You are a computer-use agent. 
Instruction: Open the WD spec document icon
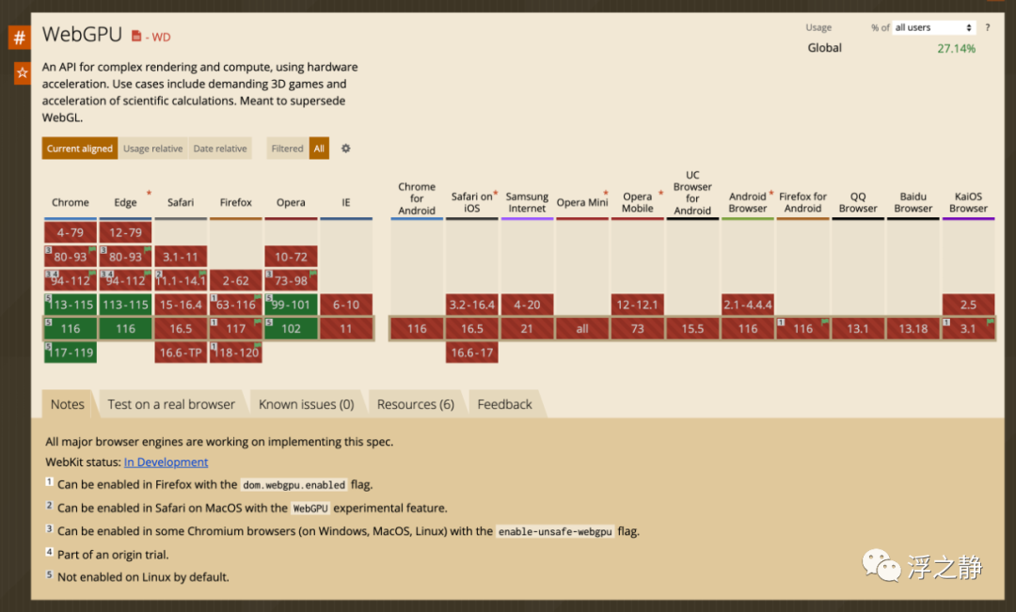point(136,37)
